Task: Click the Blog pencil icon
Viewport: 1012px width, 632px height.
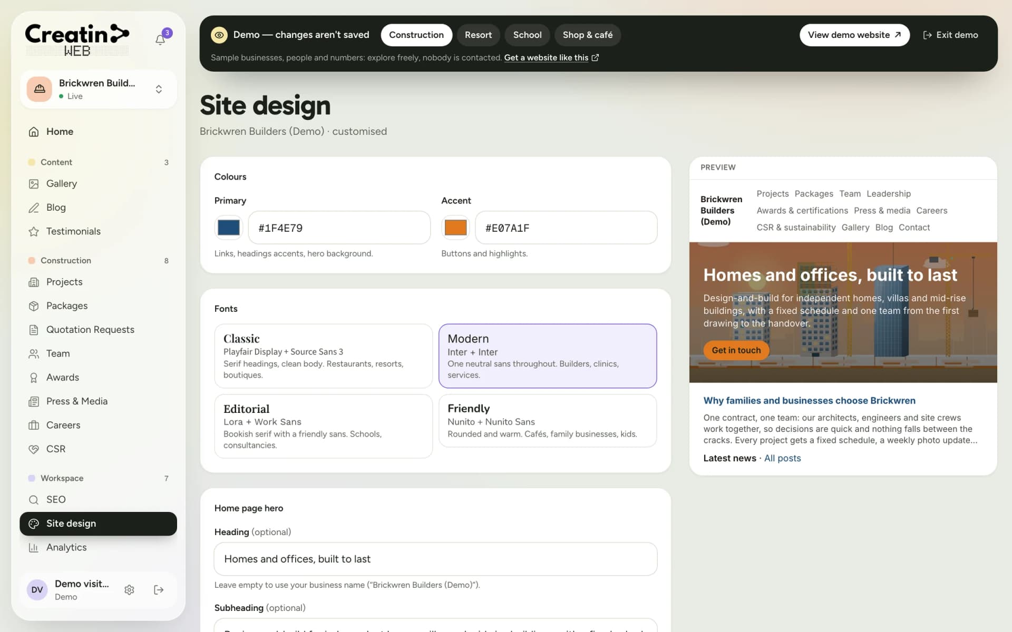Action: 34,208
